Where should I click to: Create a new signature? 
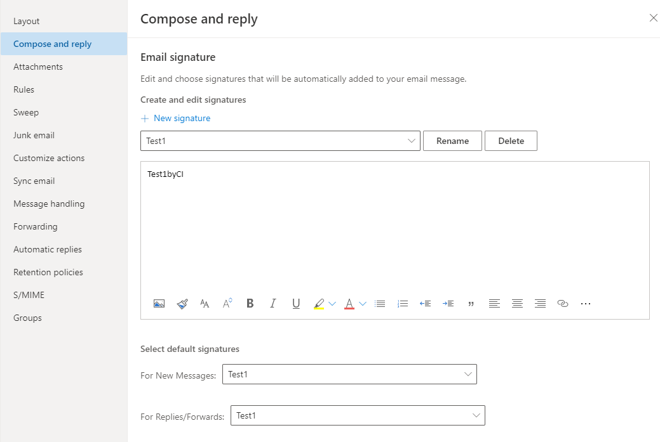click(176, 118)
